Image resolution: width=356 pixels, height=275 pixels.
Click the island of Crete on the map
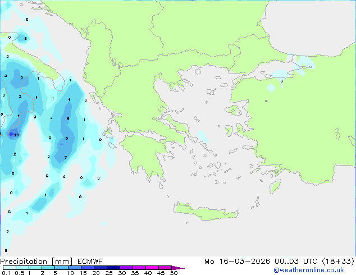click(x=206, y=212)
